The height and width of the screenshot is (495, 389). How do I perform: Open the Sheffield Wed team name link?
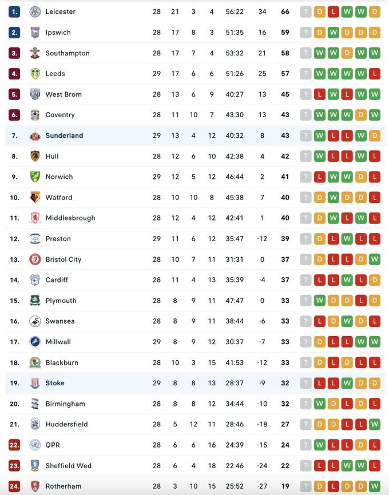69,466
